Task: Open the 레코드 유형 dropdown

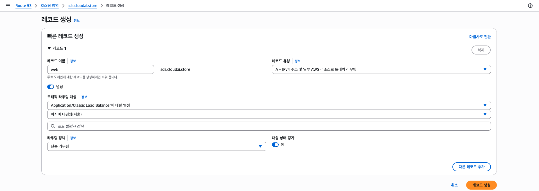Action: pos(381,69)
